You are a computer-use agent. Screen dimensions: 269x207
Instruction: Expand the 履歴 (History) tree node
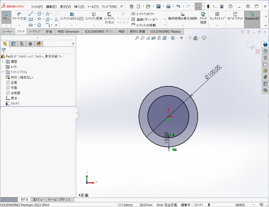(3, 62)
